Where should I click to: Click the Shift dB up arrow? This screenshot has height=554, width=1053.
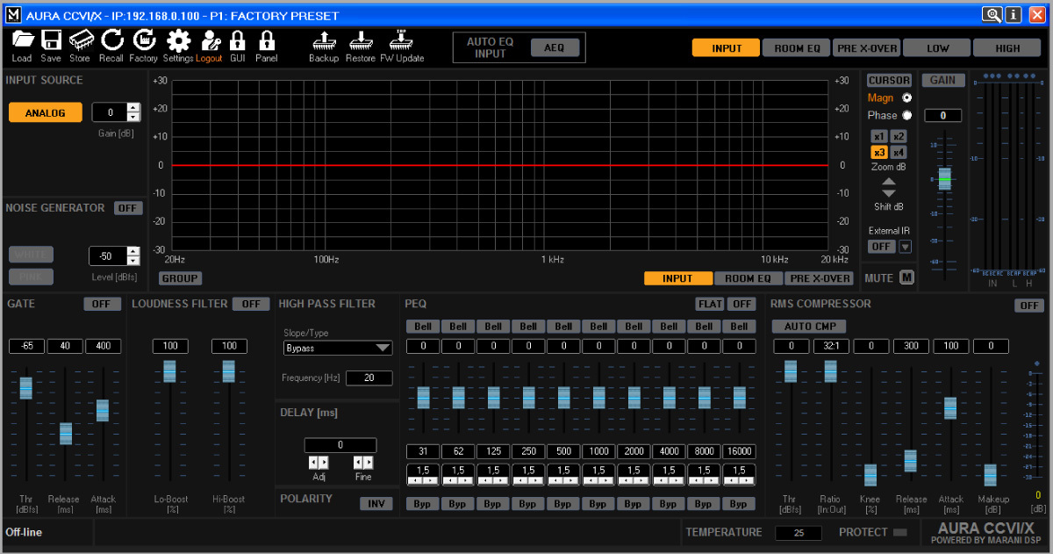click(x=889, y=182)
